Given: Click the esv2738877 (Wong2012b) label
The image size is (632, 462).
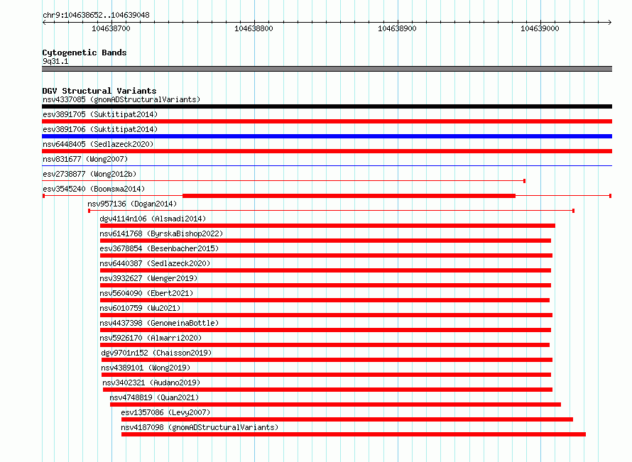Looking at the screenshot, I should tap(89, 174).
